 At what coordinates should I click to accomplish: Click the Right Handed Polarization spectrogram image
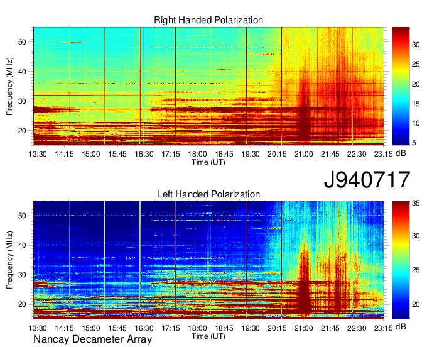208,86
